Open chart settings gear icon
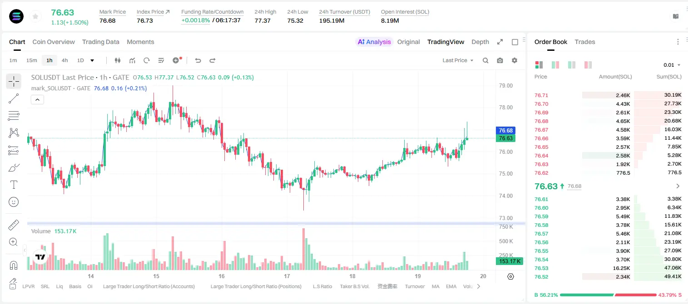This screenshot has height=304, width=688. [x=515, y=60]
